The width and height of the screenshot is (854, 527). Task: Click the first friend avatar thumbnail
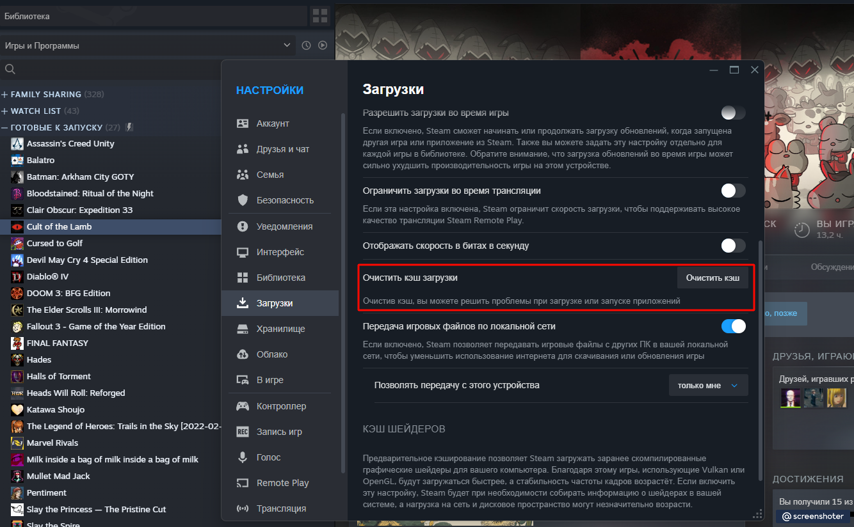tap(791, 398)
